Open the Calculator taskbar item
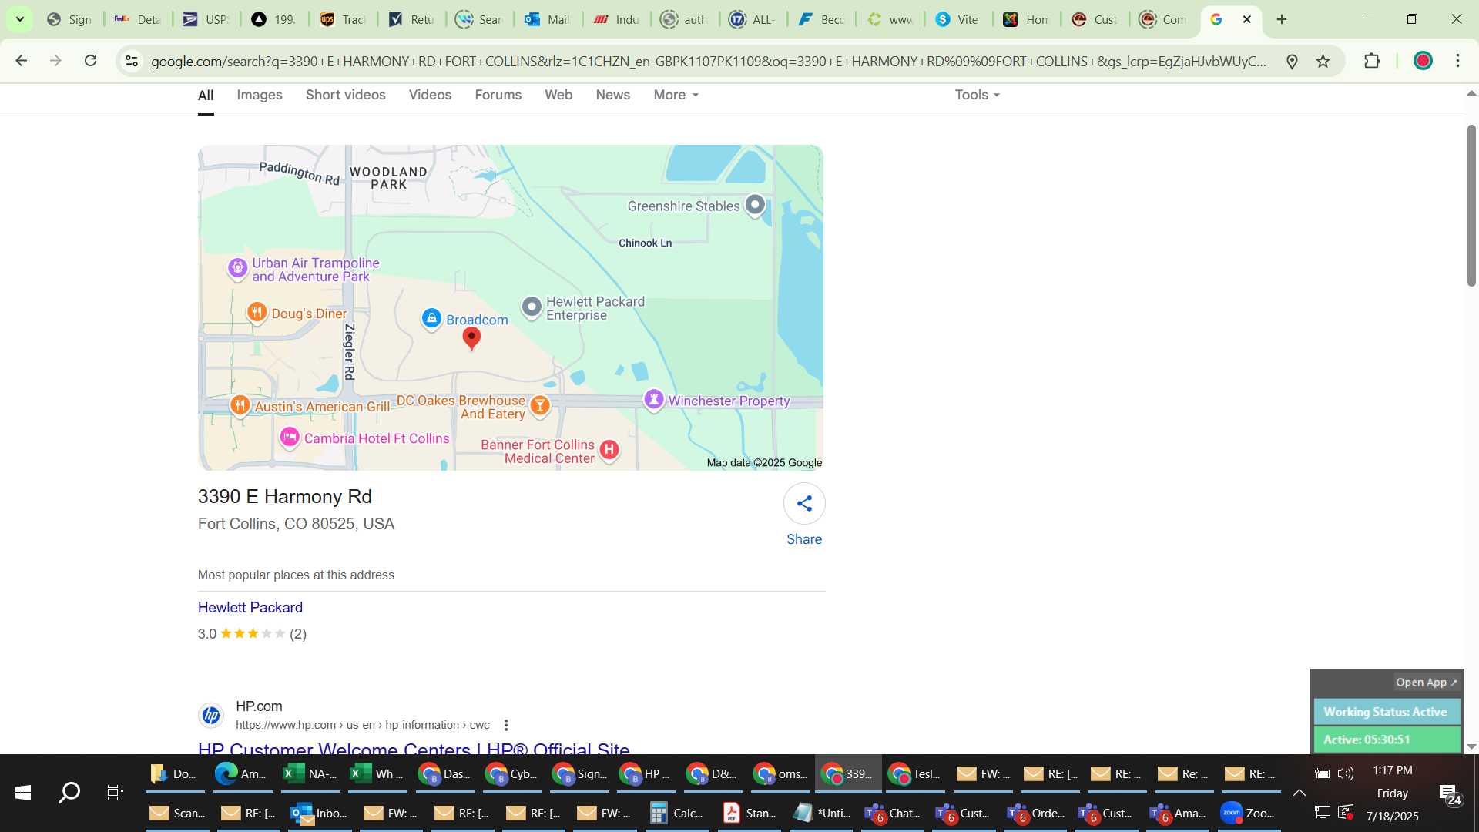Viewport: 1479px width, 832px height. coord(677,813)
